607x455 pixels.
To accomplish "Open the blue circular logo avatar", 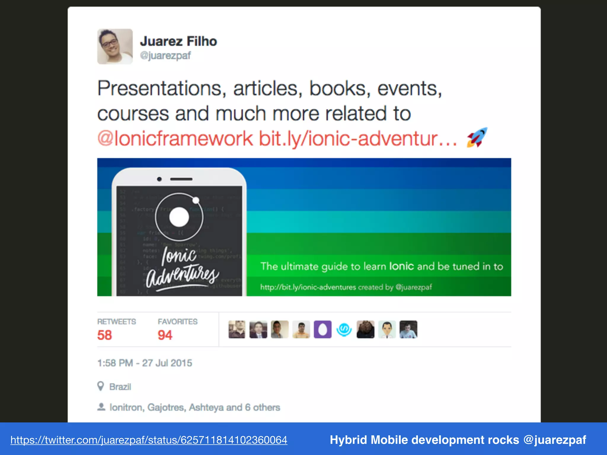I will tap(344, 329).
